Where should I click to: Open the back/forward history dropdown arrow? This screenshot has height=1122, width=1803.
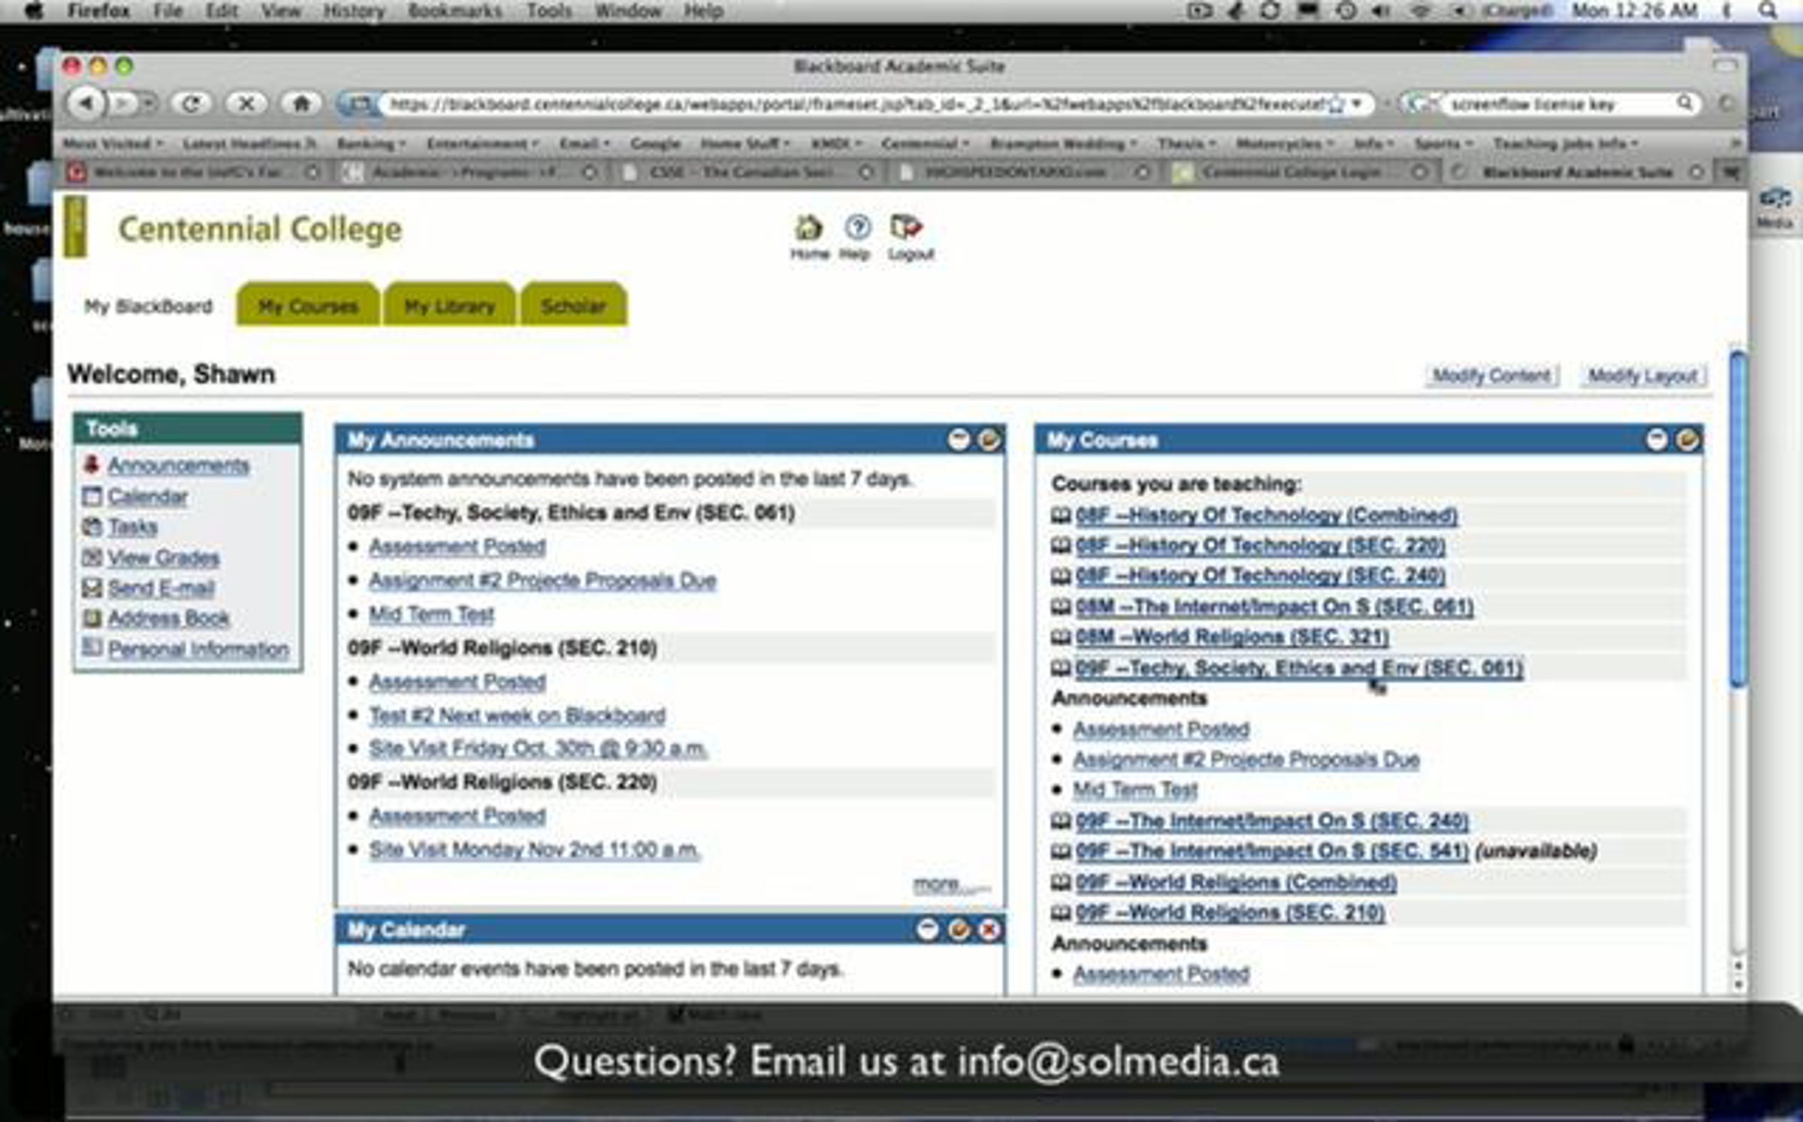pyautogui.click(x=149, y=103)
